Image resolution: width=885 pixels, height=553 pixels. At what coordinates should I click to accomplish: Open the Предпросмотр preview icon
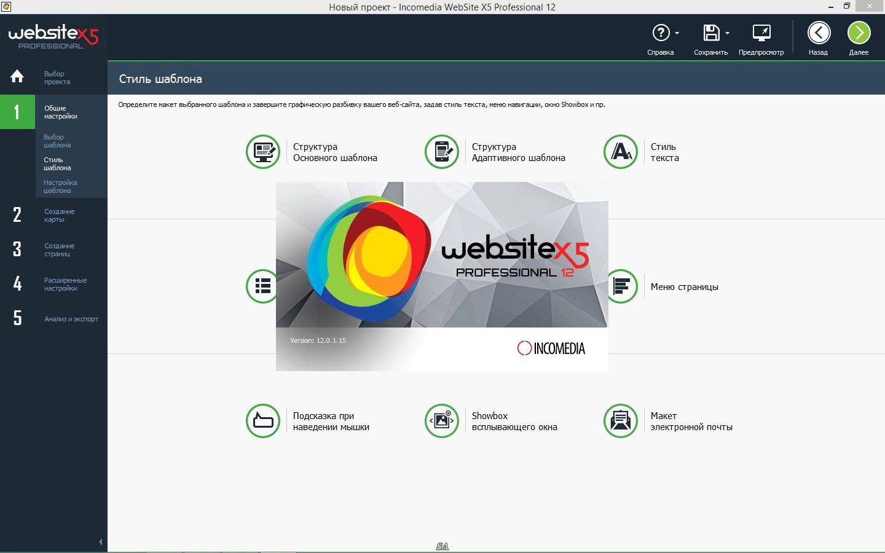pos(761,33)
